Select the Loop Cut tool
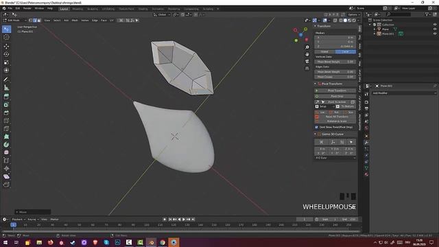 click(x=6, y=121)
